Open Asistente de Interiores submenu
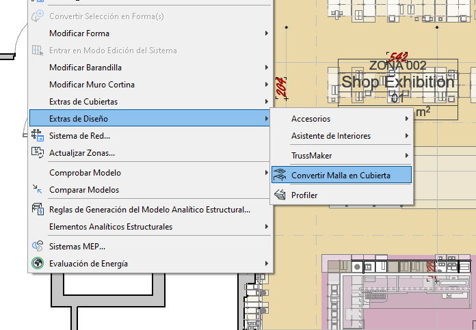Viewport: 476px width, 330px height. point(331,136)
